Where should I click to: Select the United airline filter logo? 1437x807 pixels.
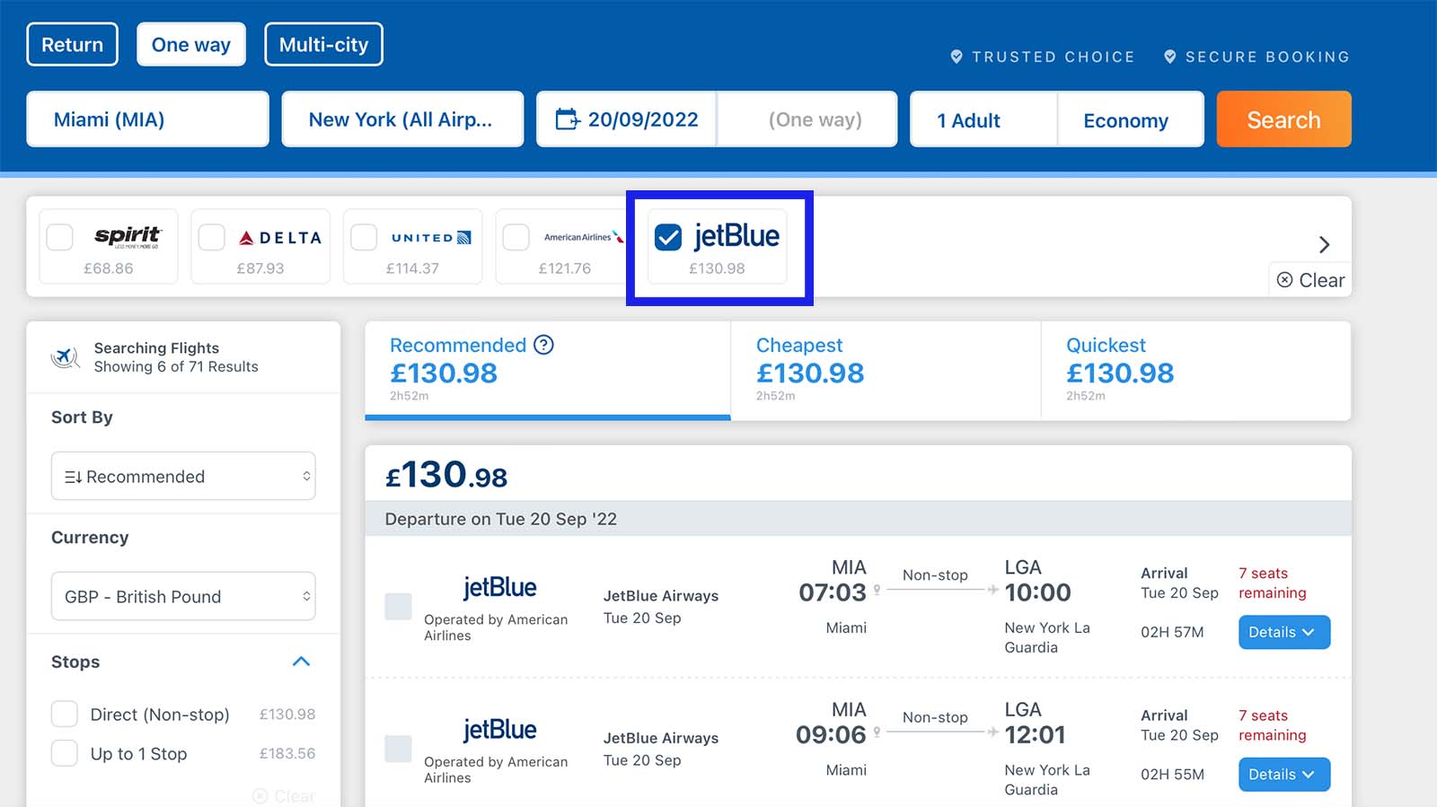click(428, 237)
